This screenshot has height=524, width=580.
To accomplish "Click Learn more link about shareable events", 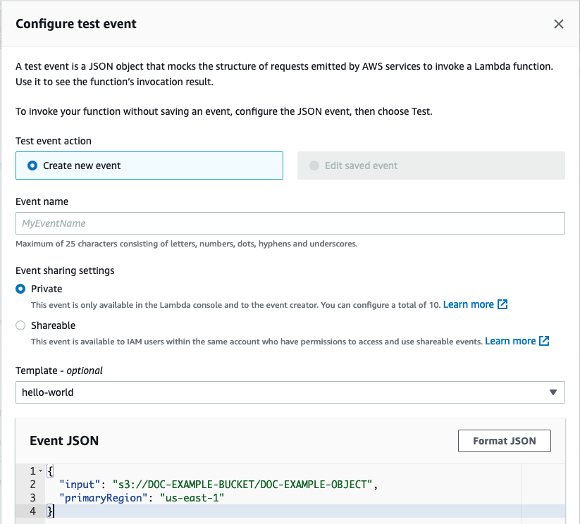I will tap(512, 341).
